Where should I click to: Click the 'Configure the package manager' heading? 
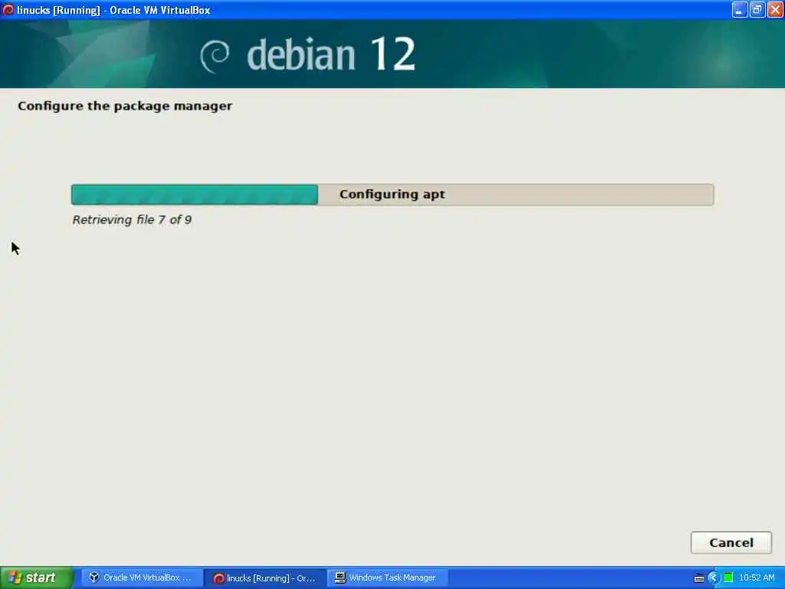[125, 106]
